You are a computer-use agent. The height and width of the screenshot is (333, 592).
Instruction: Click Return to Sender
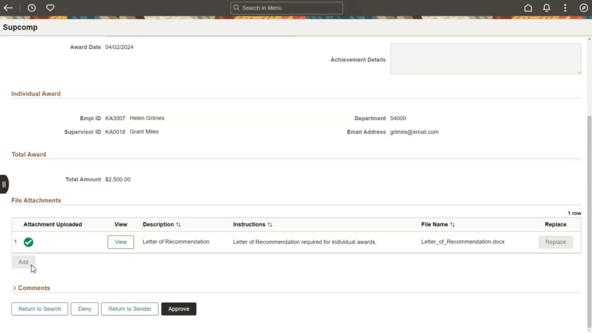129,309
